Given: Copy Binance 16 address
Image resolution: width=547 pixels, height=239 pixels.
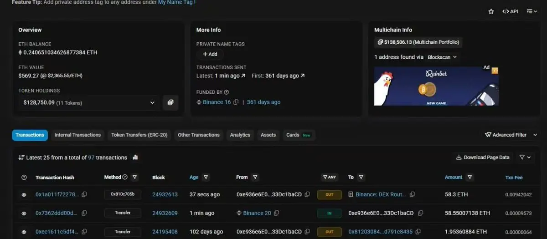Looking at the screenshot, I should point(236,102).
